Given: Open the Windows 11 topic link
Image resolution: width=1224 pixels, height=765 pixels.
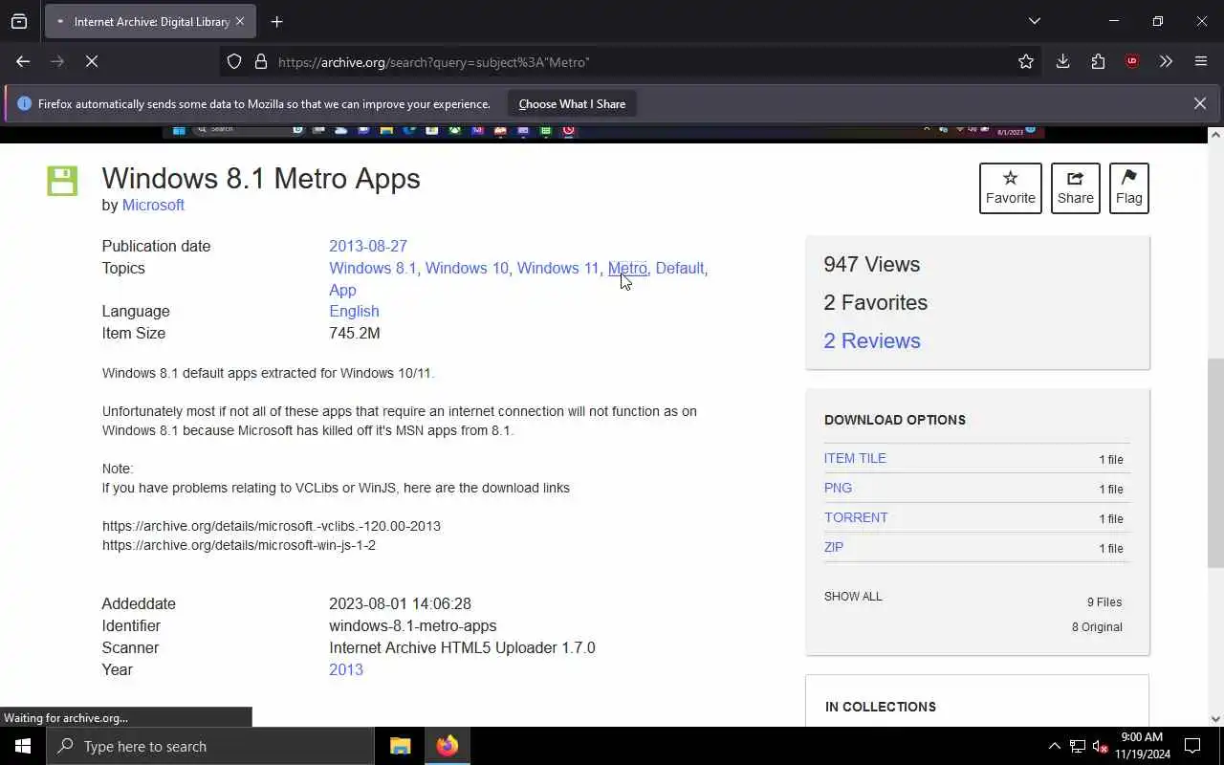Looking at the screenshot, I should [557, 268].
